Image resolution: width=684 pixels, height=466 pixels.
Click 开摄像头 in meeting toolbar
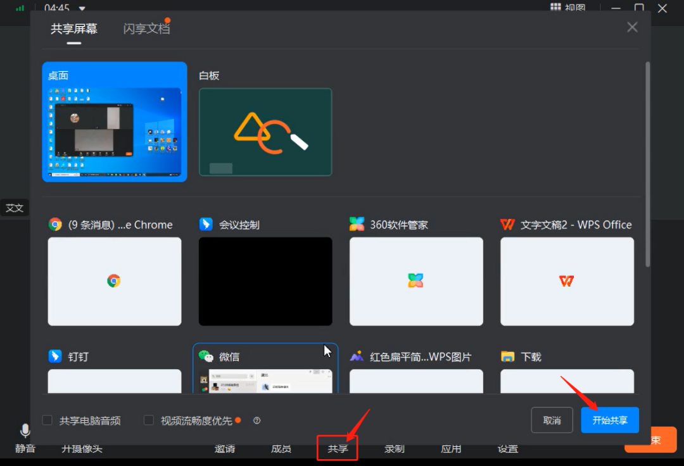tap(82, 448)
